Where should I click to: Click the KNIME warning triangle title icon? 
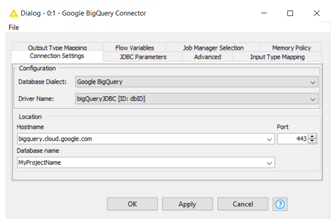(x=14, y=13)
